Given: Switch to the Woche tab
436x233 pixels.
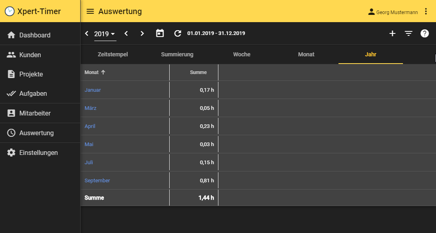Looking at the screenshot, I should 242,54.
